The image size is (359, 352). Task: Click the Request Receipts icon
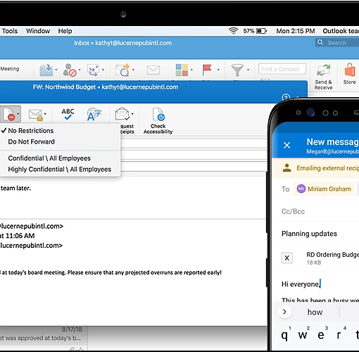[122, 113]
